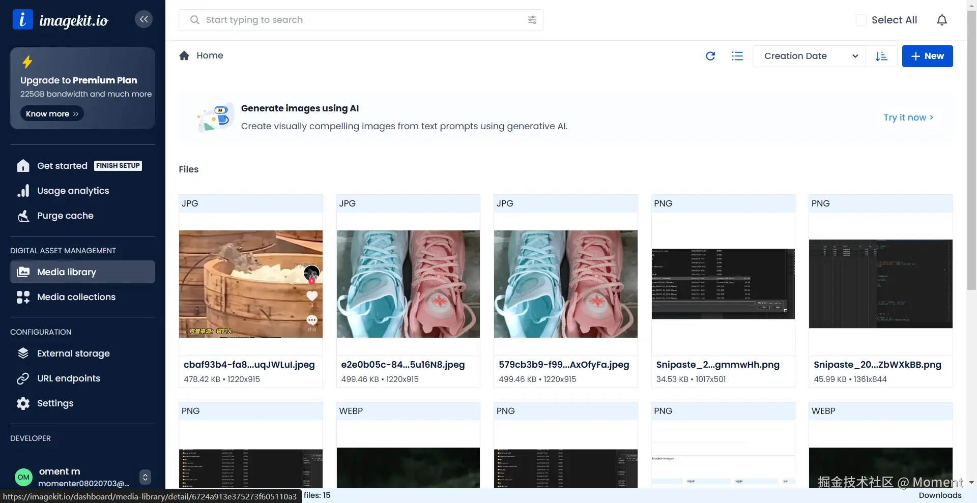Click file name 579cb3b9-f99...AxOfyFa.jpeg

point(564,365)
